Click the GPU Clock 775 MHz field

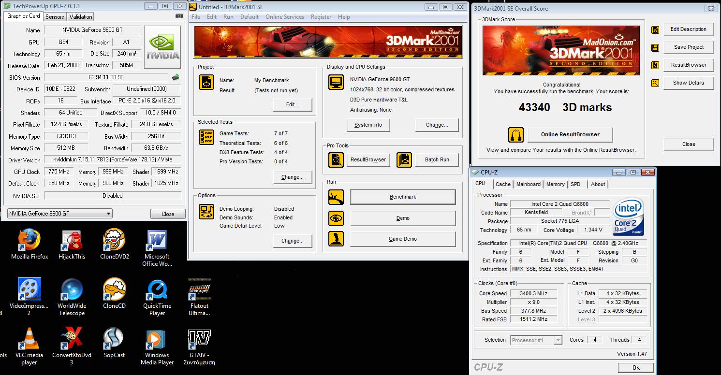(x=59, y=172)
